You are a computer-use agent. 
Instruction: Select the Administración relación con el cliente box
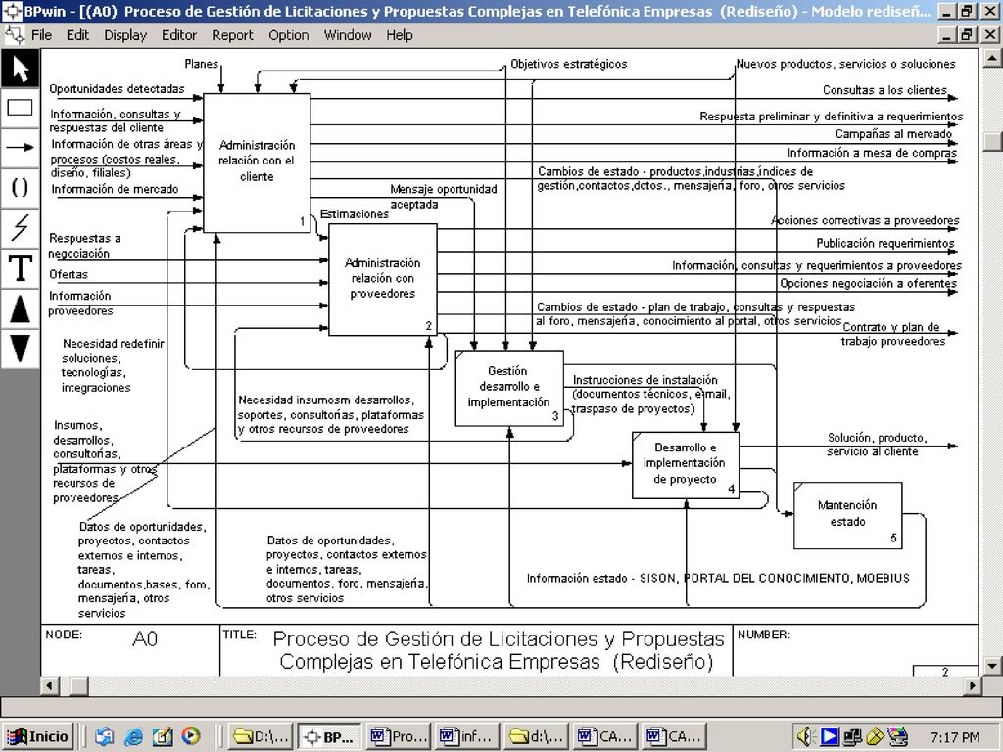(257, 163)
